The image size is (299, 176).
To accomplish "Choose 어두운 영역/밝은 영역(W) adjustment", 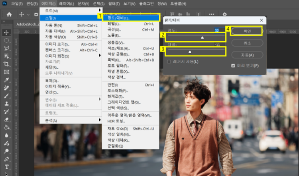I will (x=131, y=115).
